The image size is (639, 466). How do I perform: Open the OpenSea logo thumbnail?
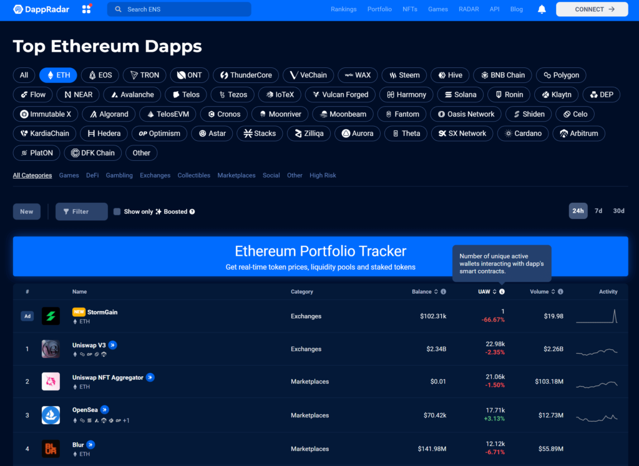[51, 415]
